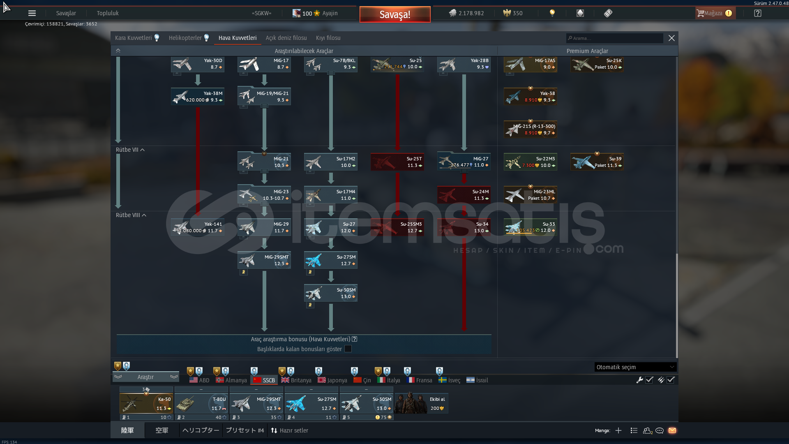
Task: Toggle Başlıklarda kalan bonusları göster checkbox
Action: [348, 349]
